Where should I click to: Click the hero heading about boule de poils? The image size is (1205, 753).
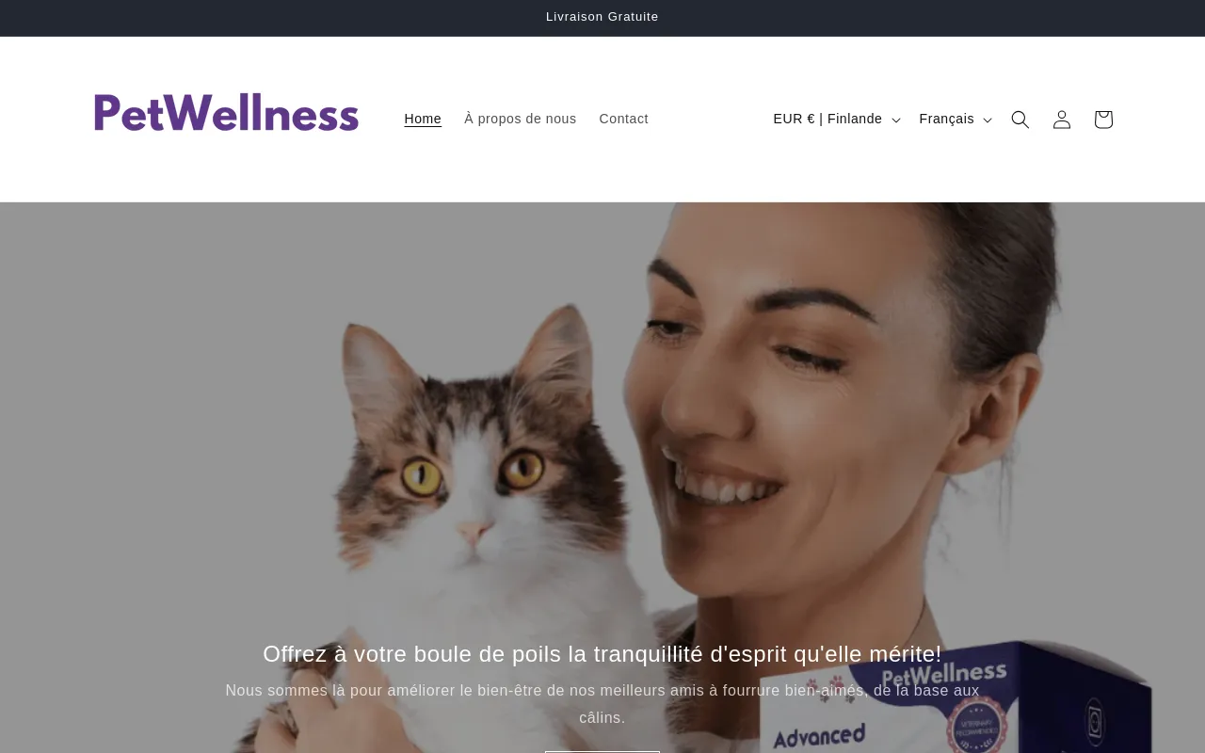click(602, 654)
